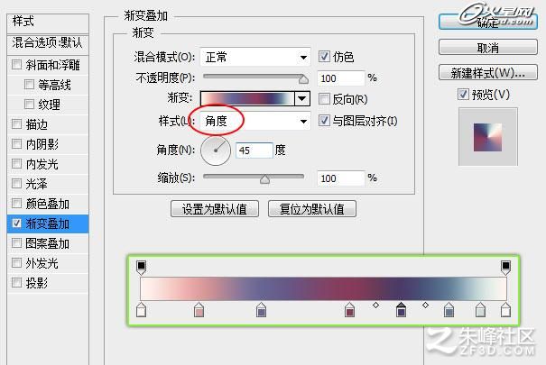Click the 不透明度 value field 100

340,78
